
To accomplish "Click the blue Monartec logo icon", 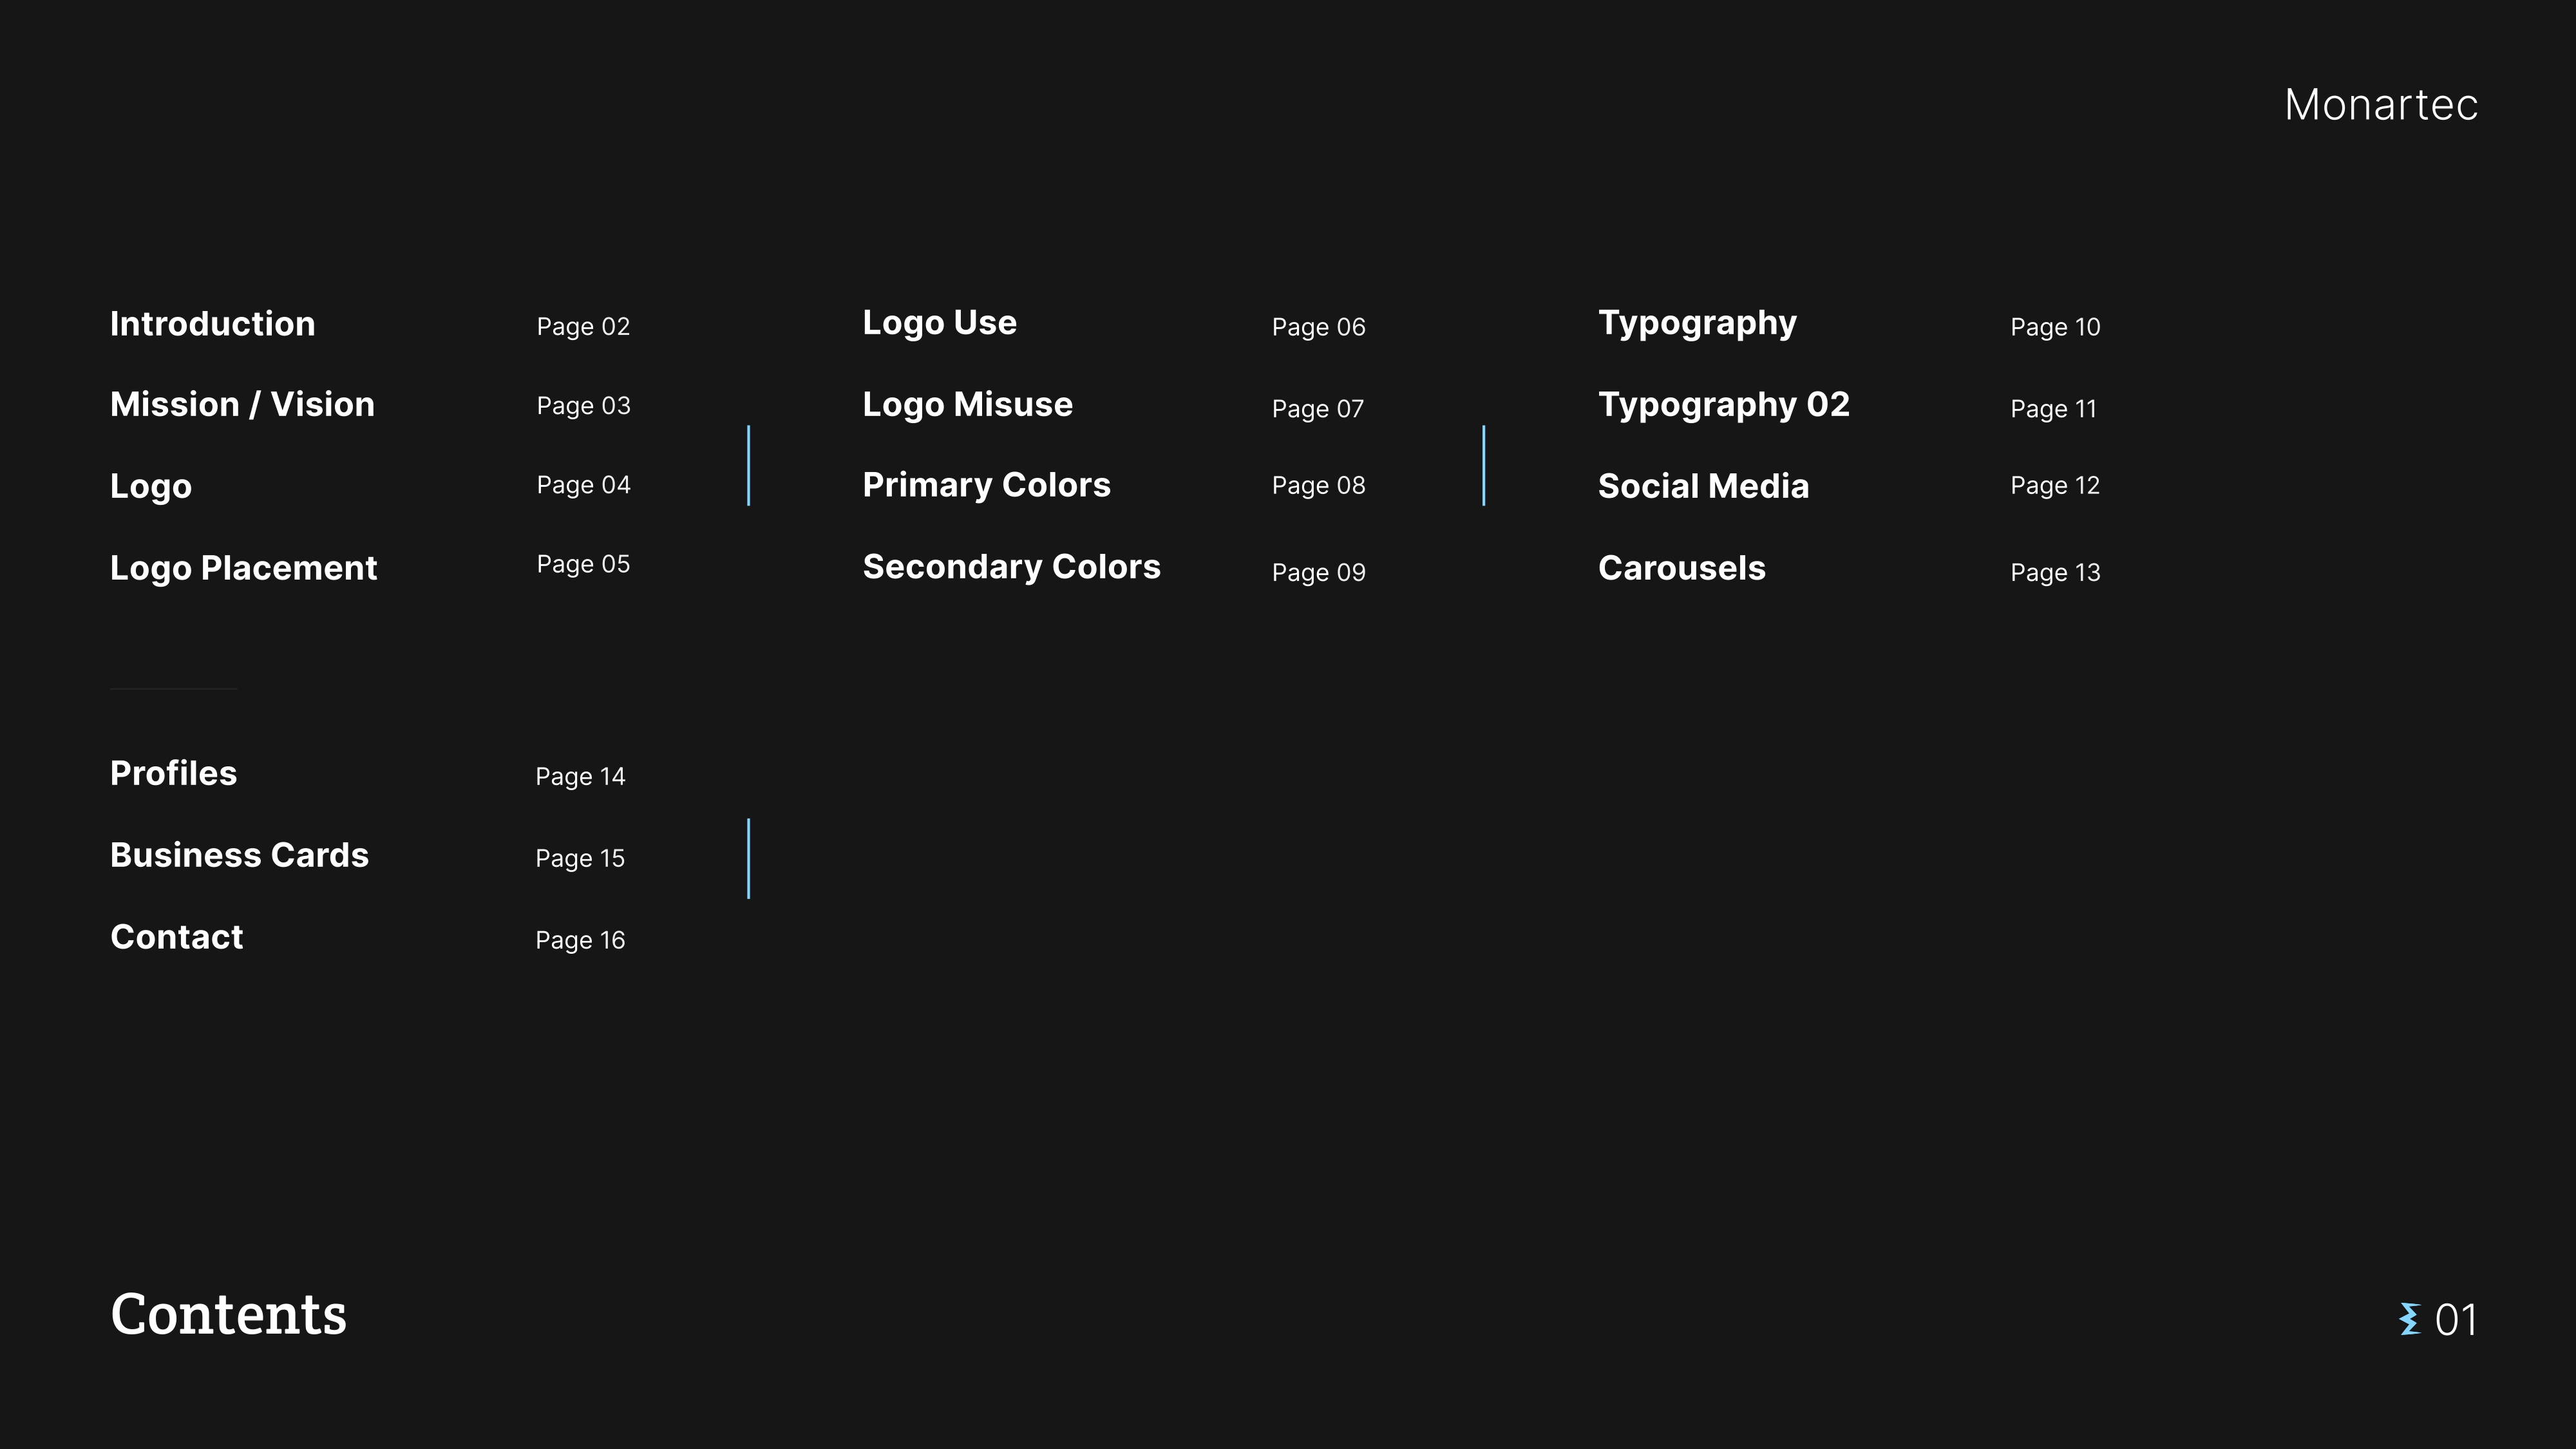I will point(2409,1319).
